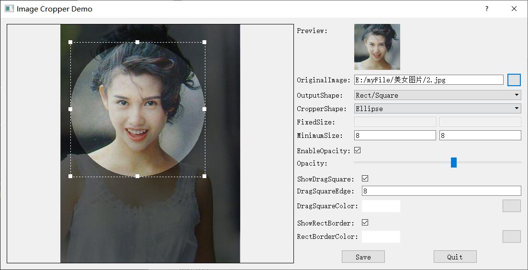528x270 pixels.
Task: Toggle the ShowDragSquare checkbox
Action: tap(365, 179)
